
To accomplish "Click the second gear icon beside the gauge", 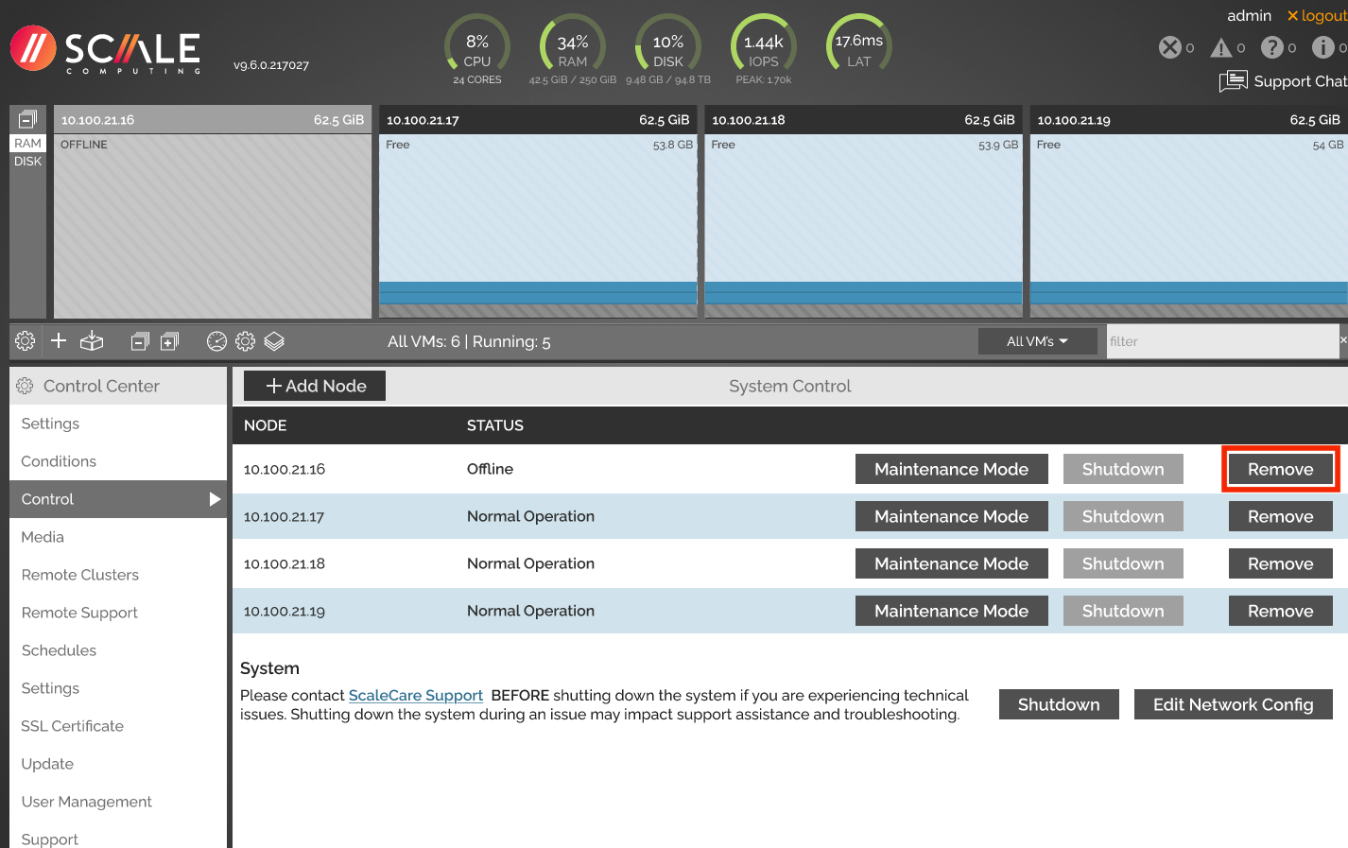I will tap(246, 341).
